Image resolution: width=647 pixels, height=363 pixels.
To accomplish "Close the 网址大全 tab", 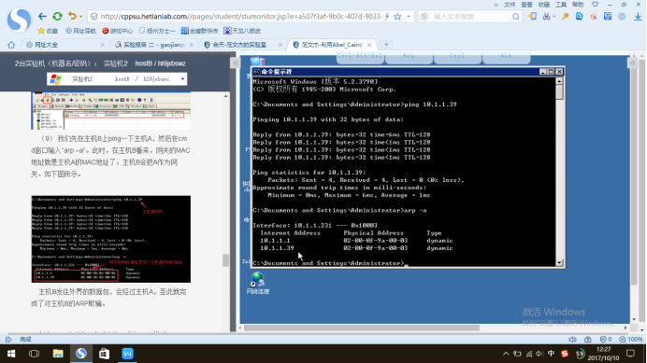I will coord(102,45).
